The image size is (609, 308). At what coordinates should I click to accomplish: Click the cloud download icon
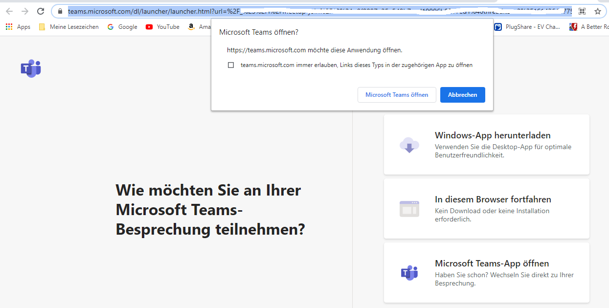tap(409, 145)
